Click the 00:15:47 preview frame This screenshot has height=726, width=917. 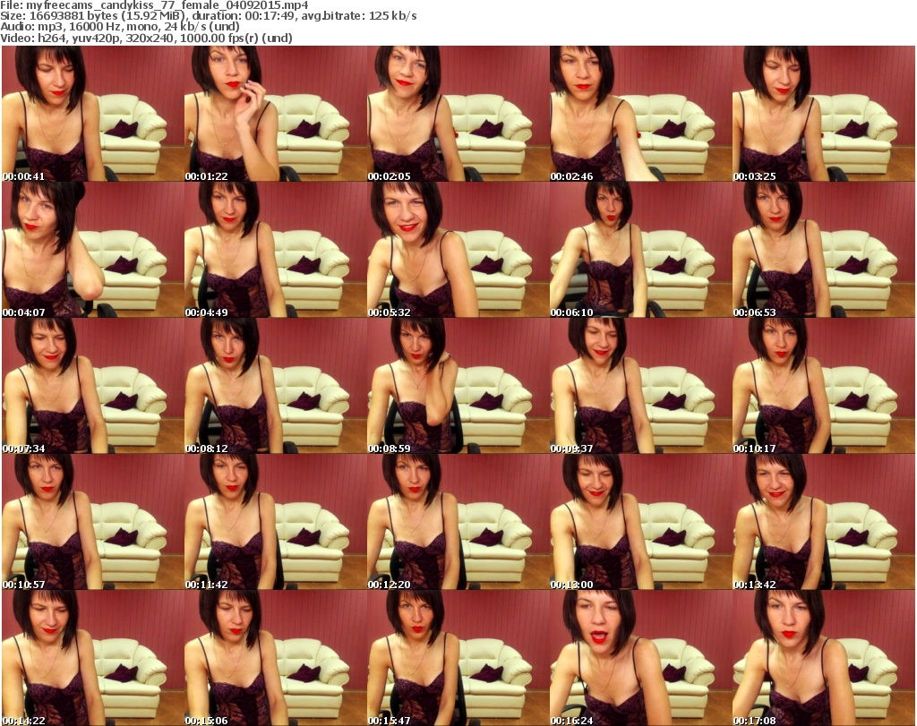458,658
